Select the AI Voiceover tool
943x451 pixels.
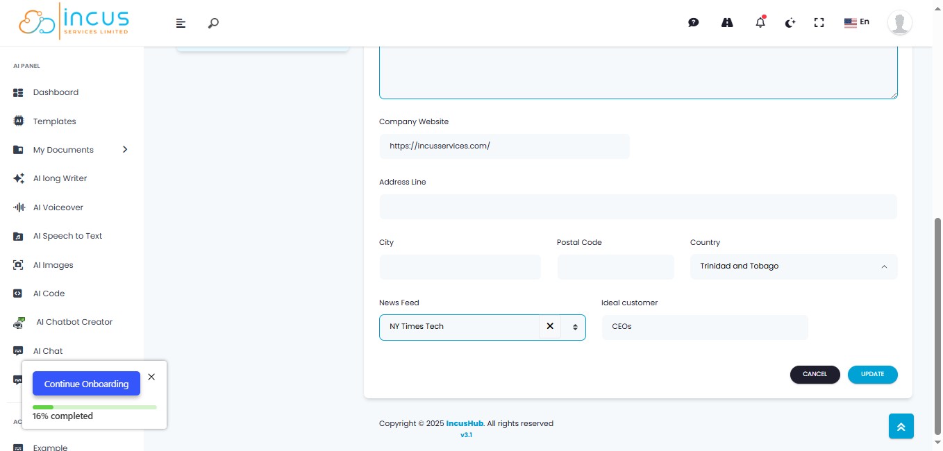tap(58, 207)
